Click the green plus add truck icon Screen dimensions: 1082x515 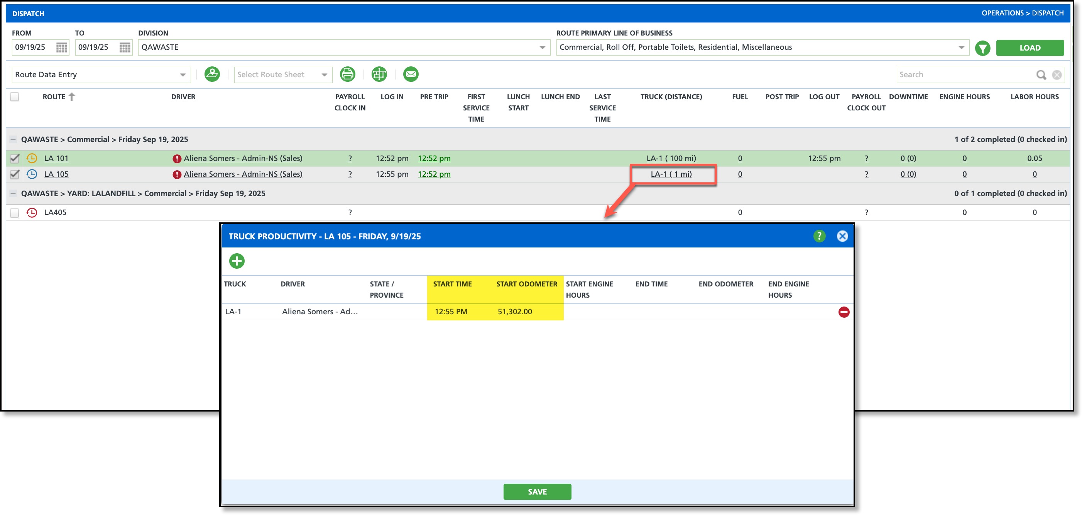[237, 261]
